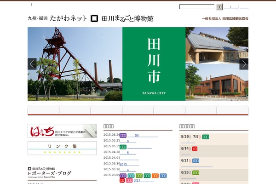Open the 2015.03.30 news link starting with 2015
This screenshot has height=184, width=276.
129,164
